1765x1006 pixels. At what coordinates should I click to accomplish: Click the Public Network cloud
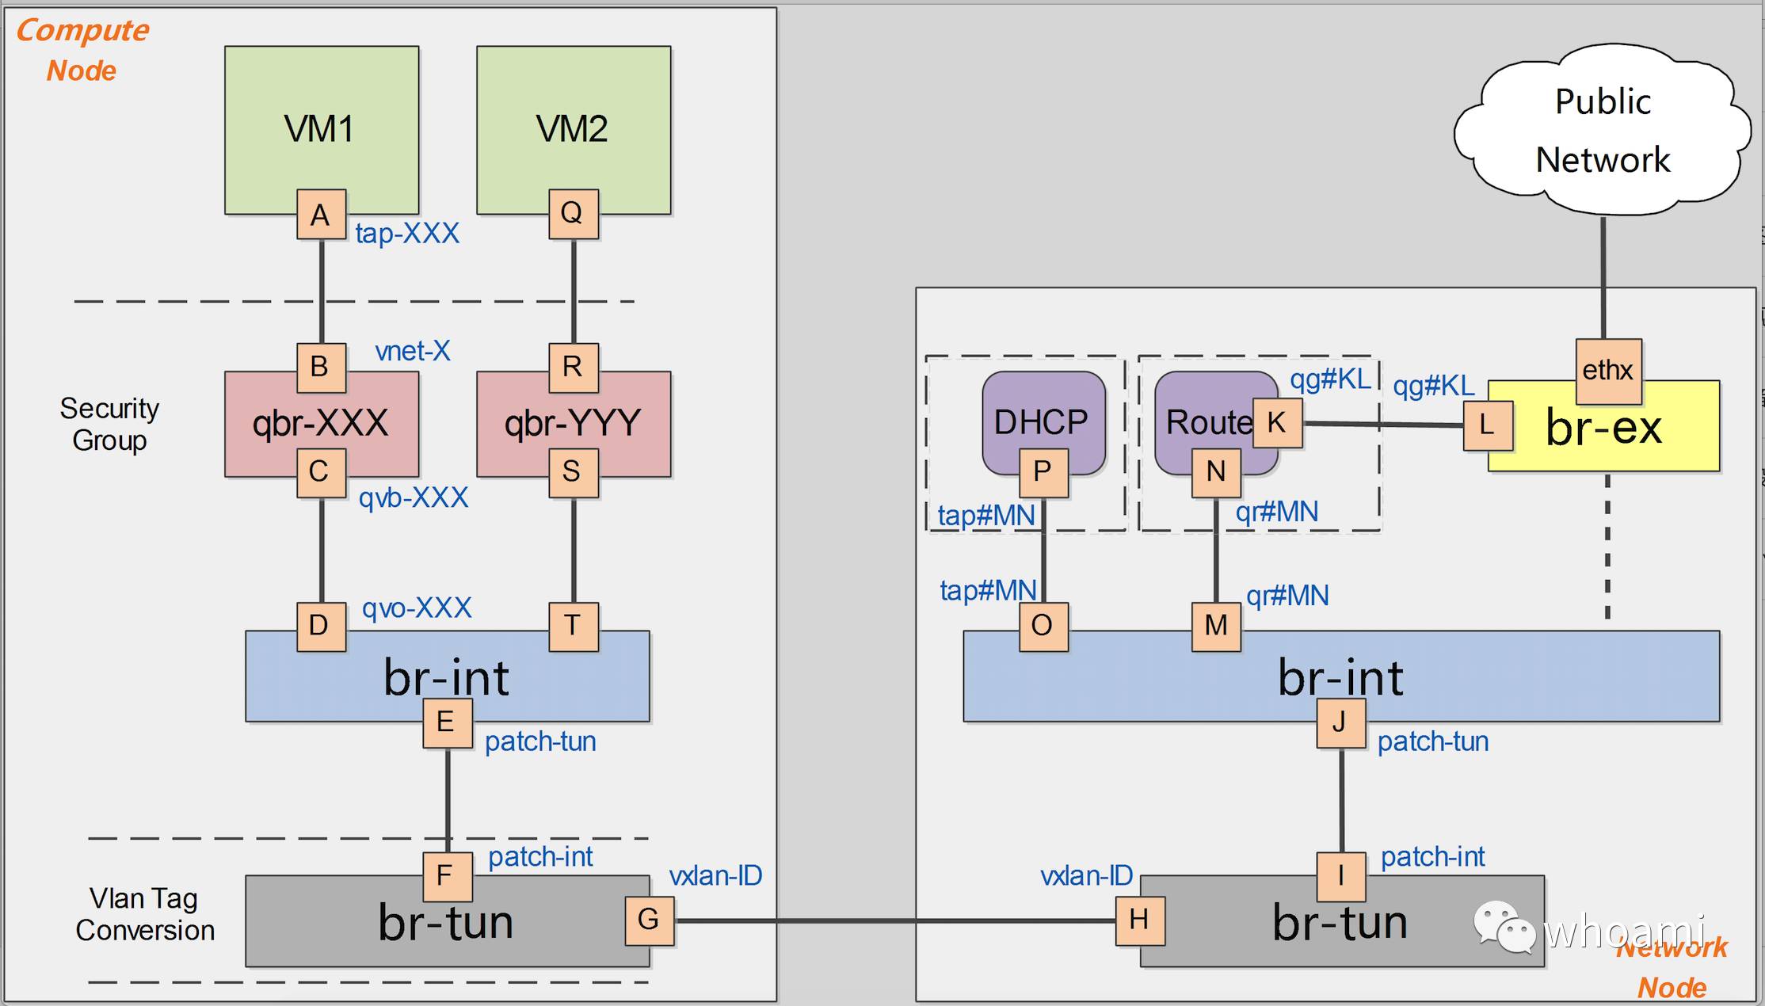pos(1602,131)
